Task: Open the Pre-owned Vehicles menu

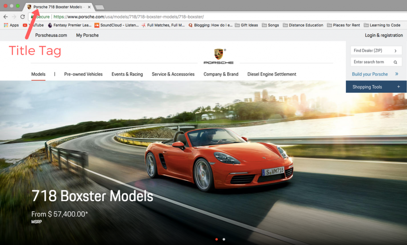Action: pyautogui.click(x=83, y=74)
